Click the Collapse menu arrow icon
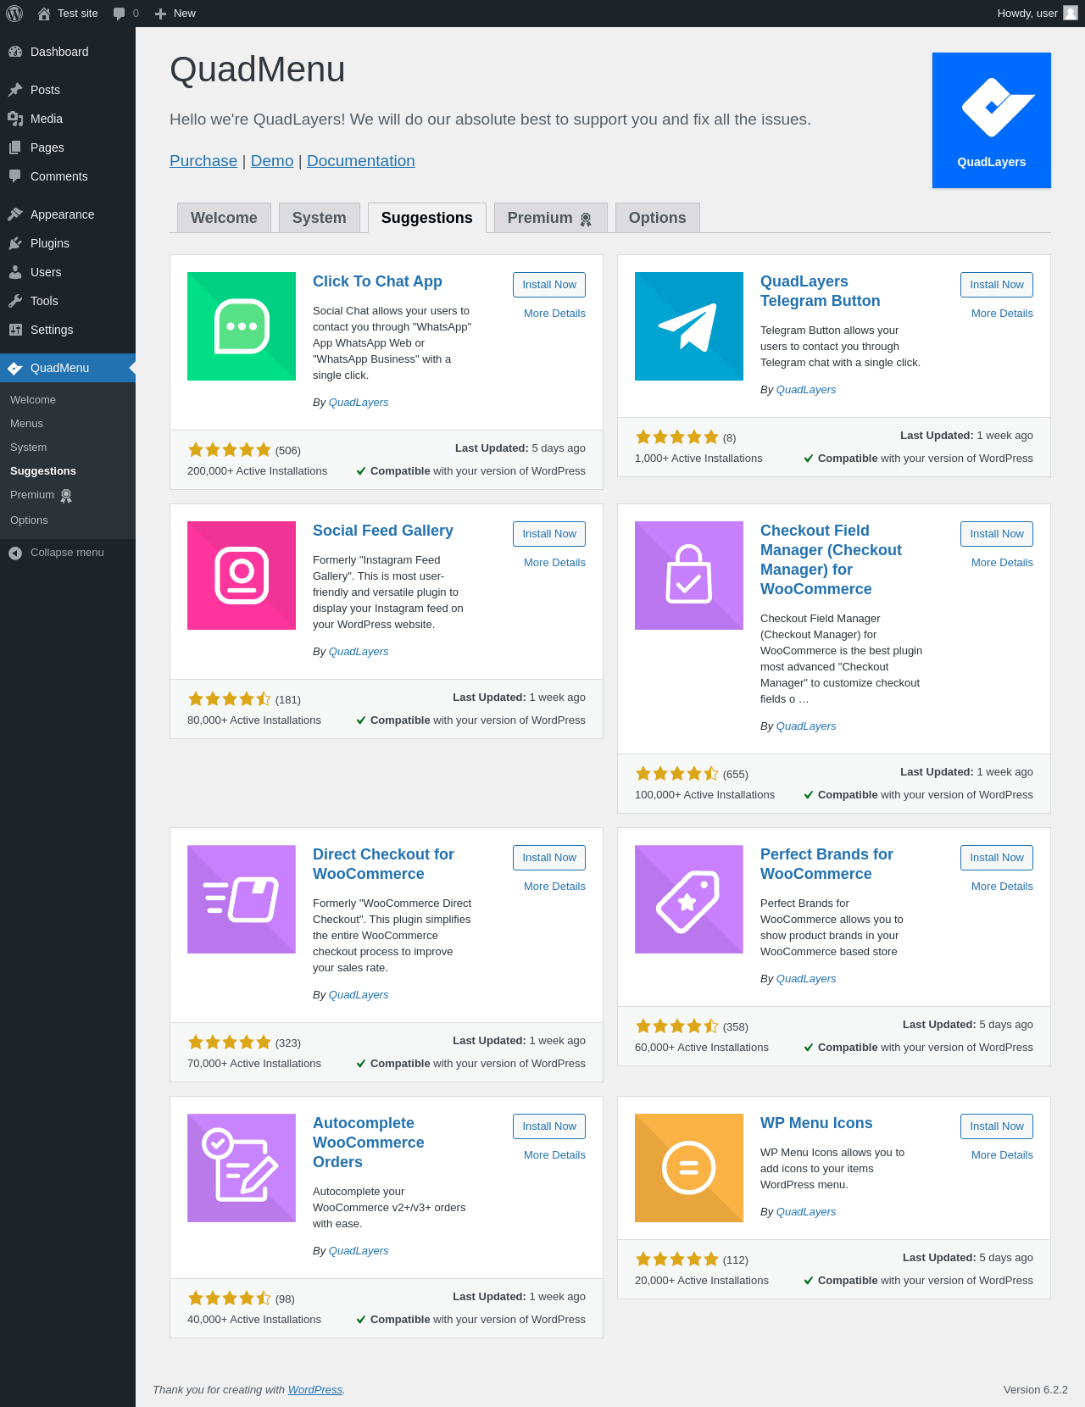1085x1407 pixels. [x=15, y=553]
